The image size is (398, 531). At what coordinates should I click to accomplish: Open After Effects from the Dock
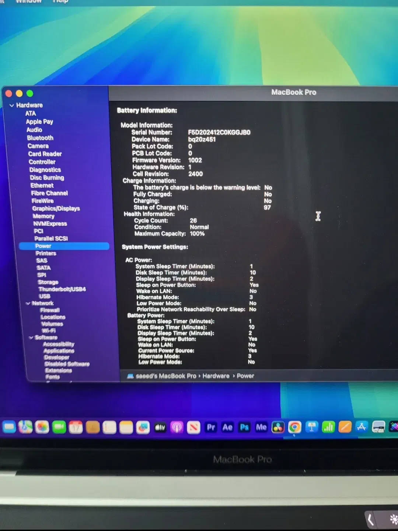[227, 427]
